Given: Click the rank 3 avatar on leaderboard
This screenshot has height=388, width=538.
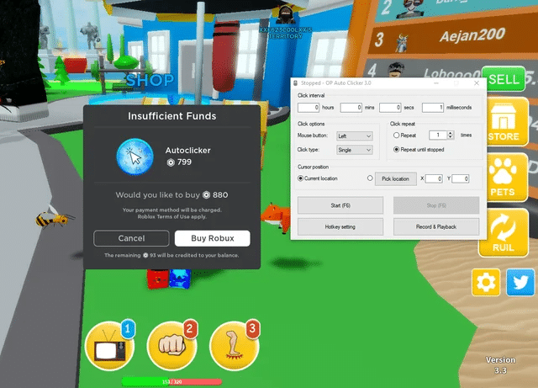Looking at the screenshot, I should (401, 44).
